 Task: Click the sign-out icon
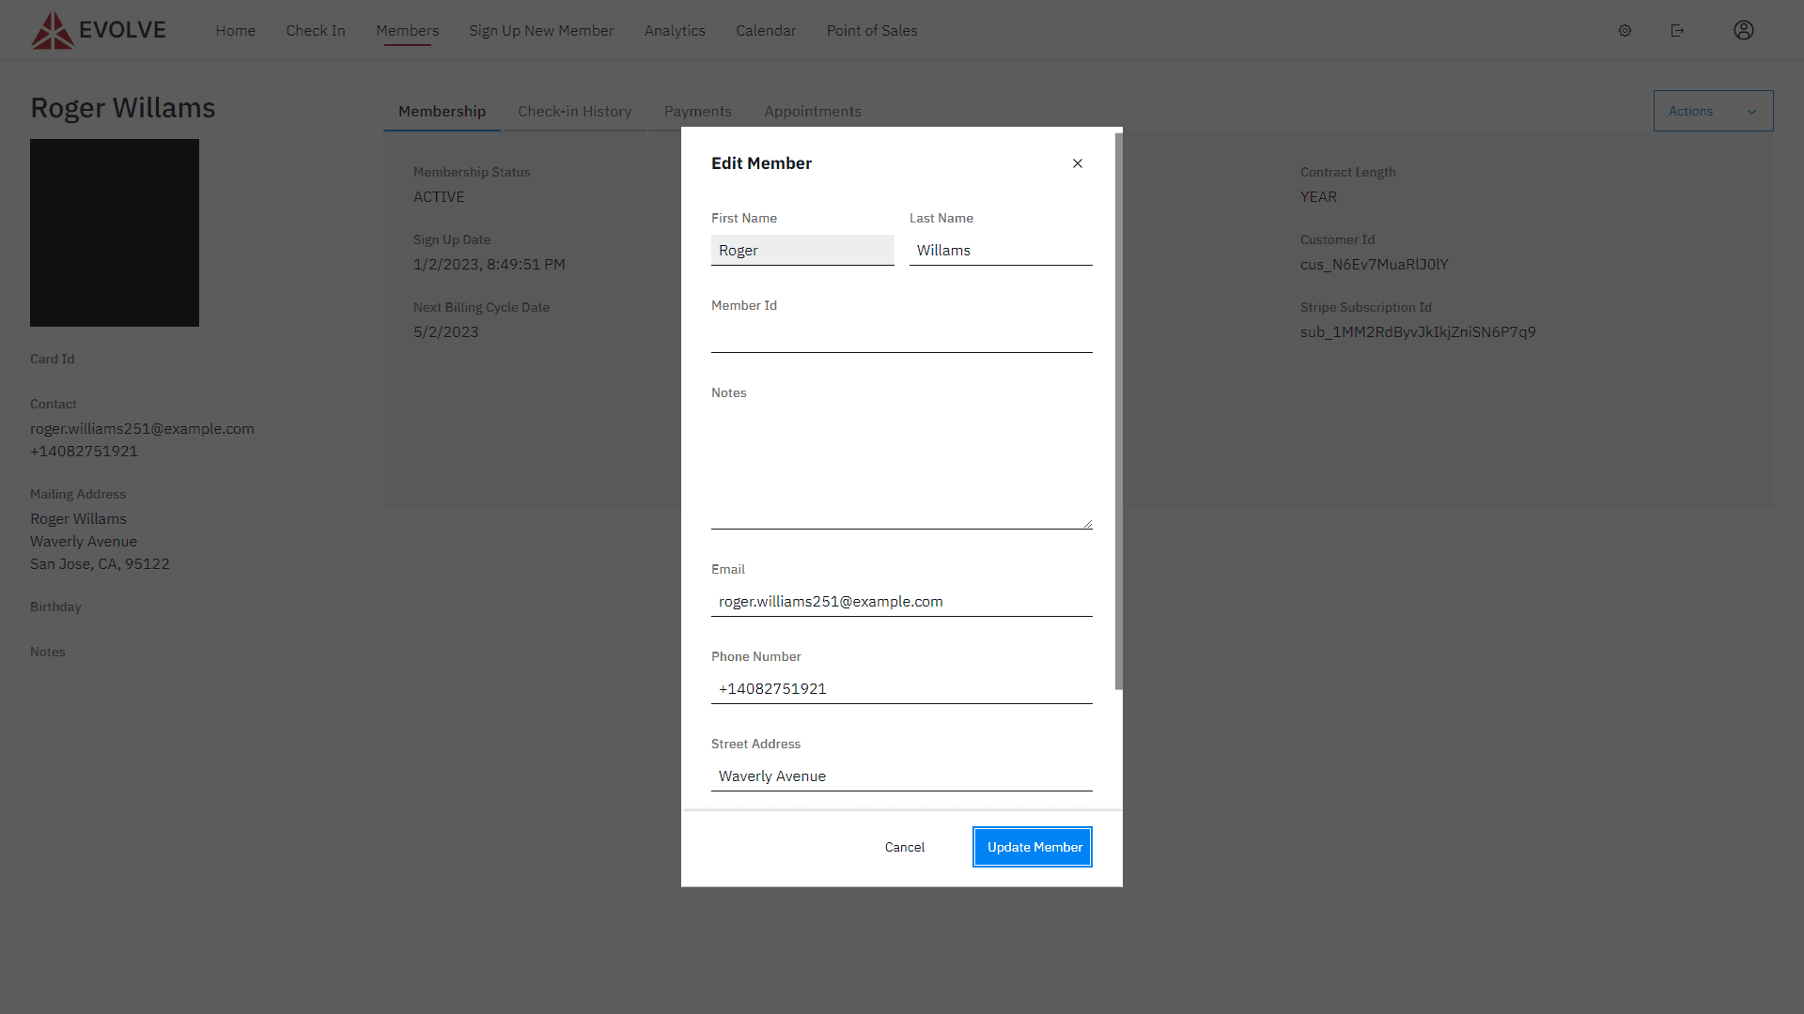pos(1678,30)
